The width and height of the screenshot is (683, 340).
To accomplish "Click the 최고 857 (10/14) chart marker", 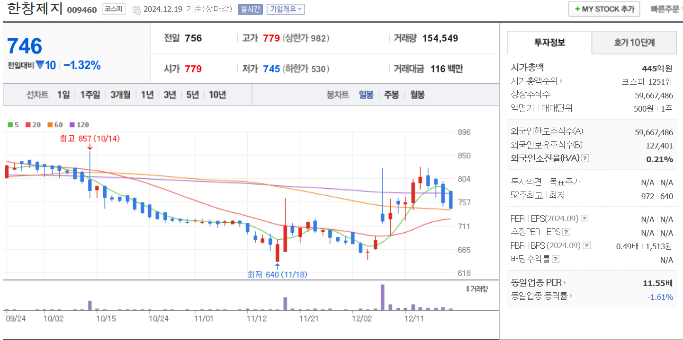I will pyautogui.click(x=90, y=139).
